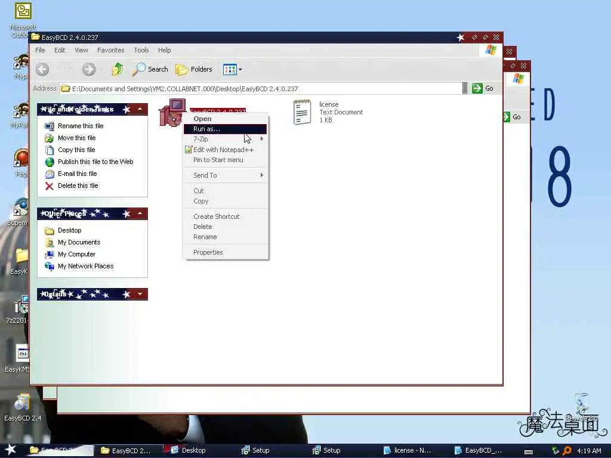Click the orange magnifier tray icon
The height and width of the screenshot is (458, 611).
tap(567, 451)
